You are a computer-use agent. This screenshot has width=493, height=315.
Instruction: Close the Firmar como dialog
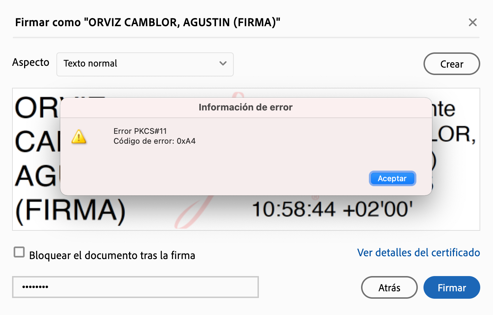click(472, 23)
